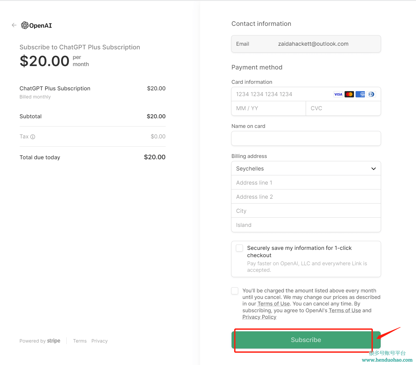Click the 'Total due today' label

click(40, 157)
